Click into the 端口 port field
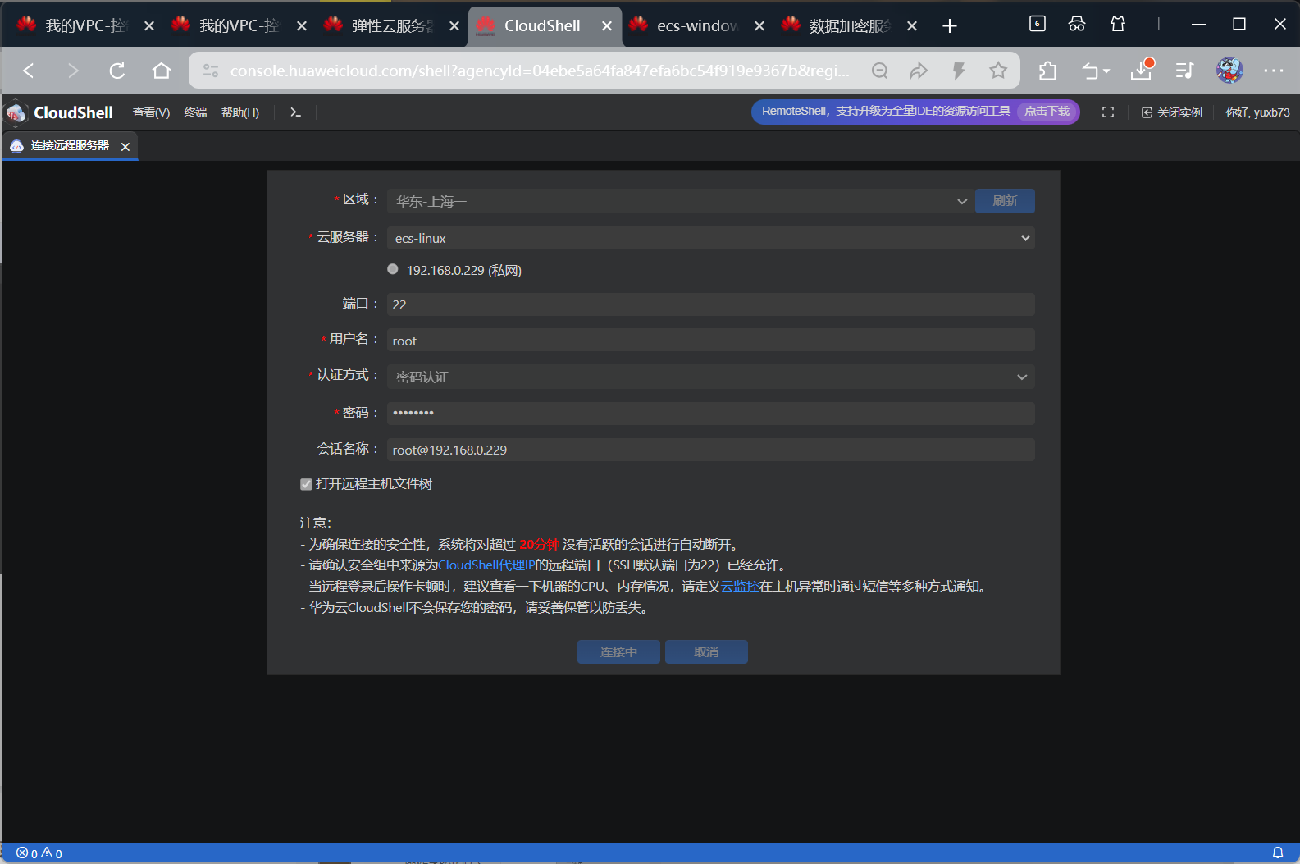 pyautogui.click(x=711, y=304)
